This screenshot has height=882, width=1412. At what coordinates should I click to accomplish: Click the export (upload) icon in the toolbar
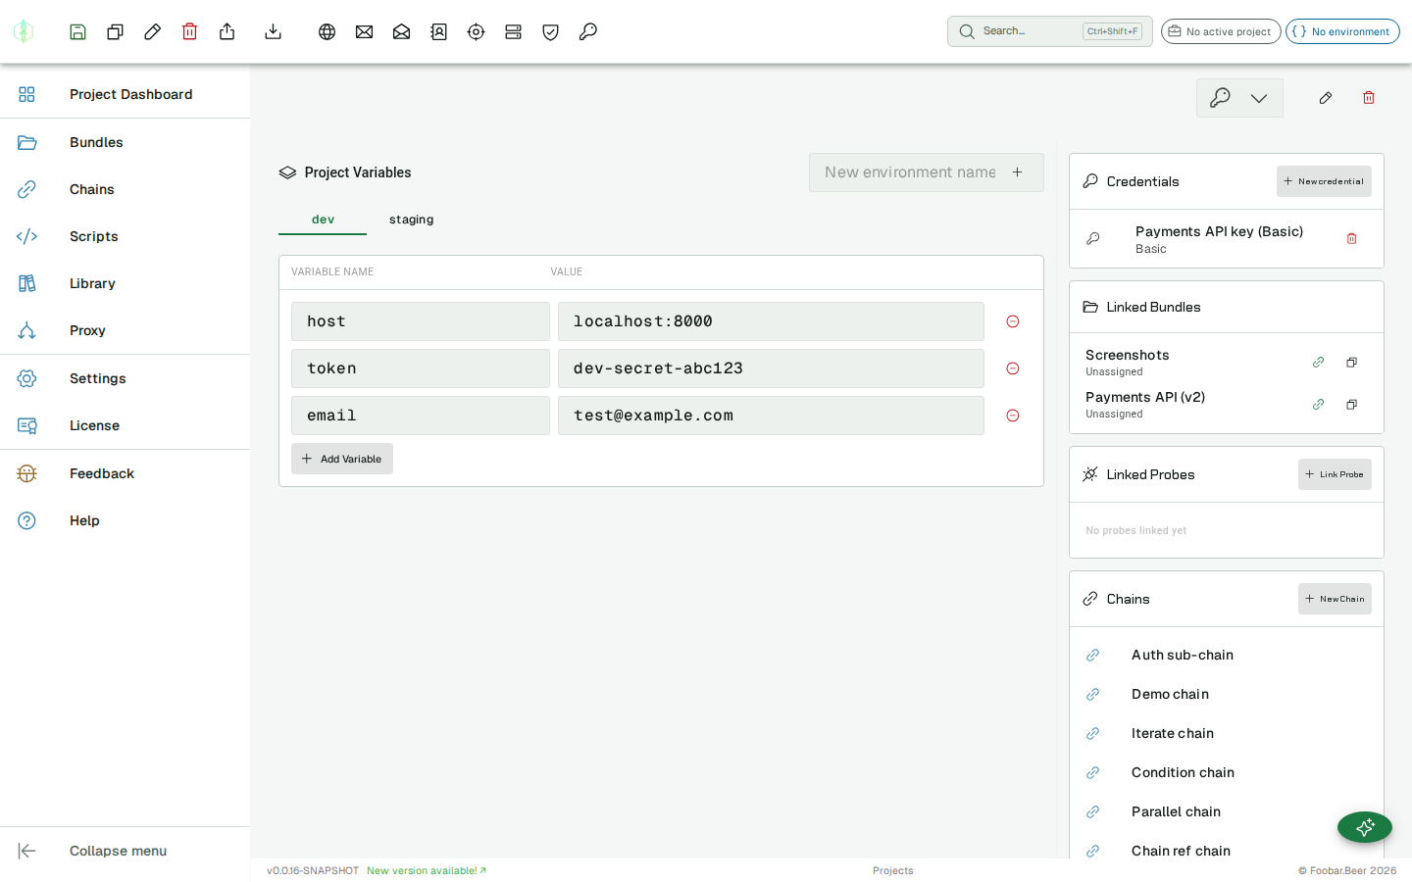[227, 31]
